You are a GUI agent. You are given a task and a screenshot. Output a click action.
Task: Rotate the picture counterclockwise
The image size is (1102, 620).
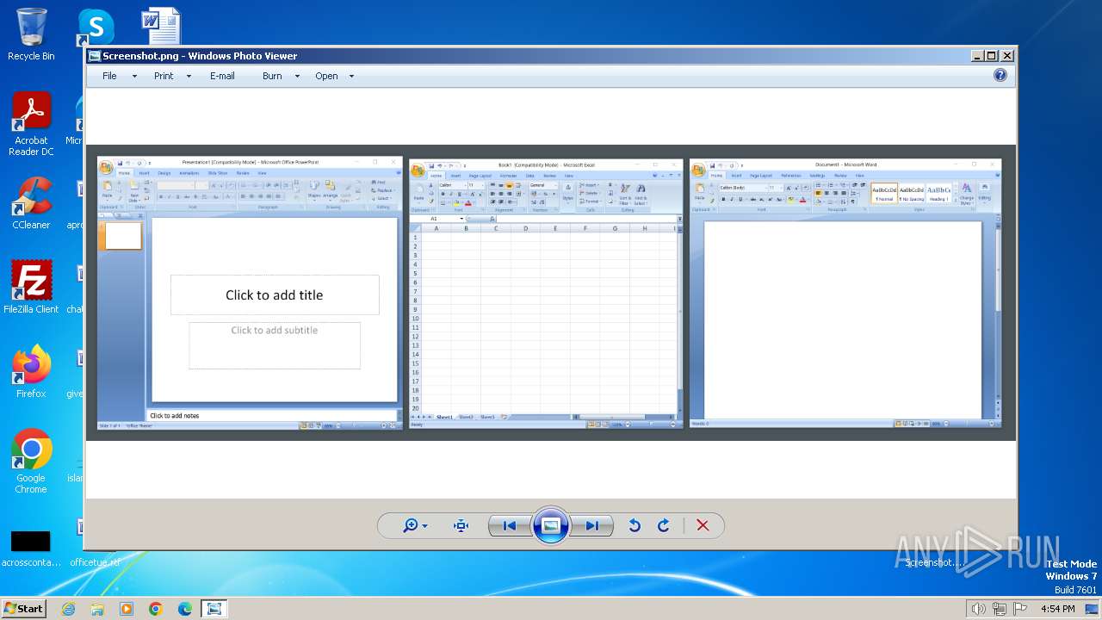pos(635,525)
